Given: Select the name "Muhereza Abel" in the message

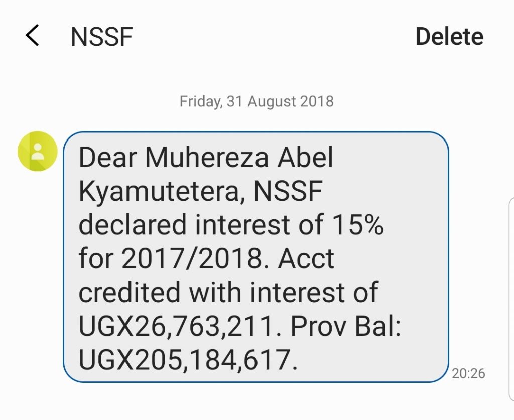Looking at the screenshot, I should click(239, 158).
